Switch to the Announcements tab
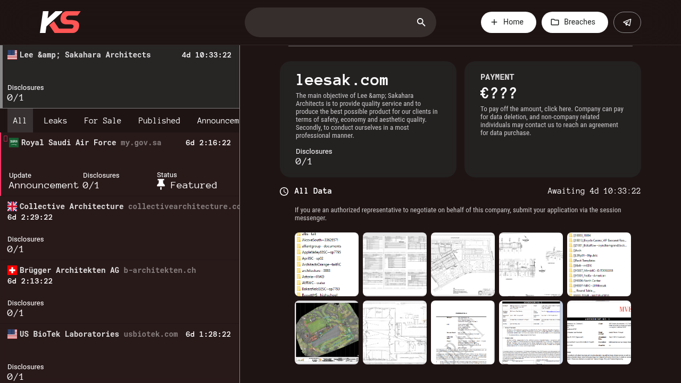The height and width of the screenshot is (383, 681). (215, 121)
